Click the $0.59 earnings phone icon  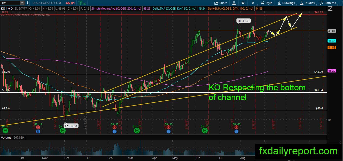(x=236, y=127)
